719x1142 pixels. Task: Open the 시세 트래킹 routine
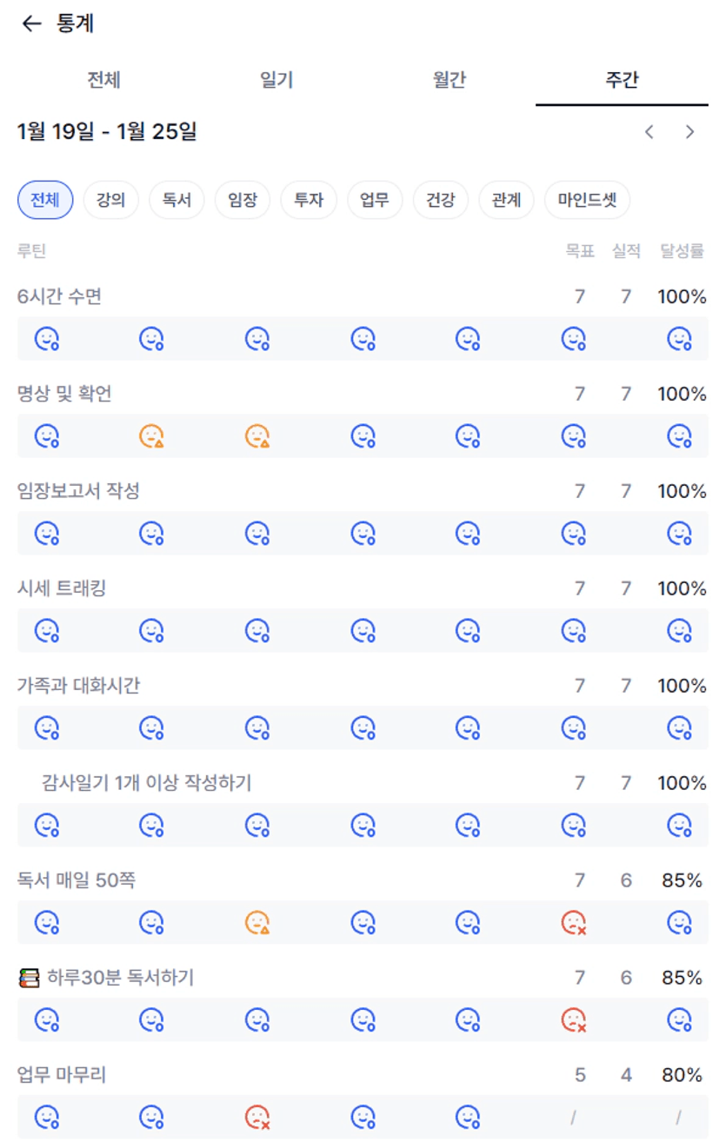click(x=62, y=588)
